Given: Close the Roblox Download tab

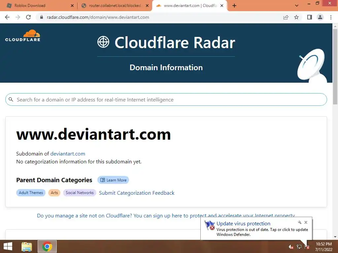Looking at the screenshot, I should point(72,6).
